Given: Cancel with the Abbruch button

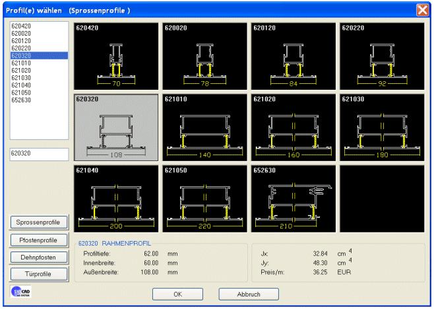Looking at the screenshot, I should click(x=249, y=294).
